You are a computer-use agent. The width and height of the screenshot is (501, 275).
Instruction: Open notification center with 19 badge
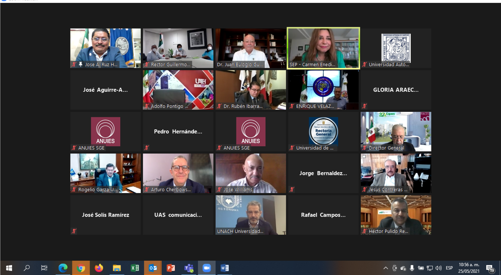click(490, 268)
